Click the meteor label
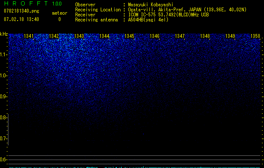This screenshot has height=168, width=264. 60,13
